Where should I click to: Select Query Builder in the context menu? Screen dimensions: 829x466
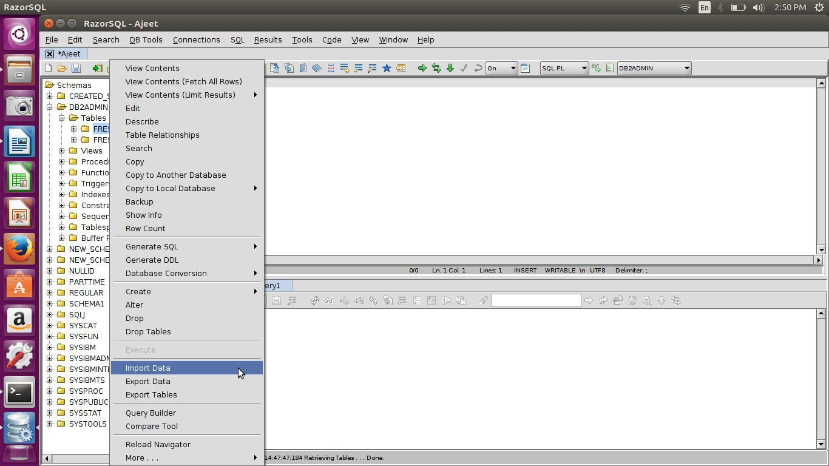187,413
